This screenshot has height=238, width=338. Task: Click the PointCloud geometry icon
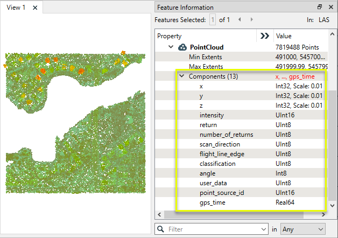coord(182,47)
